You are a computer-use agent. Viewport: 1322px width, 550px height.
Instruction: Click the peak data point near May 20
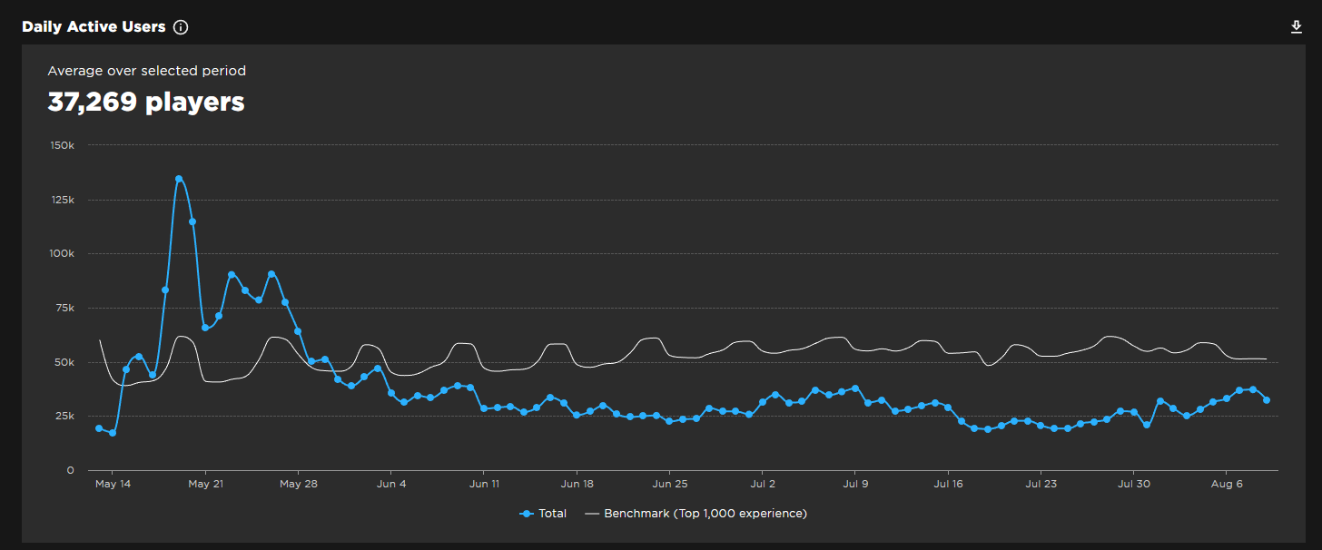click(x=178, y=179)
